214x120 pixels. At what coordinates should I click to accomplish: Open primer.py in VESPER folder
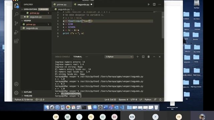36,24
